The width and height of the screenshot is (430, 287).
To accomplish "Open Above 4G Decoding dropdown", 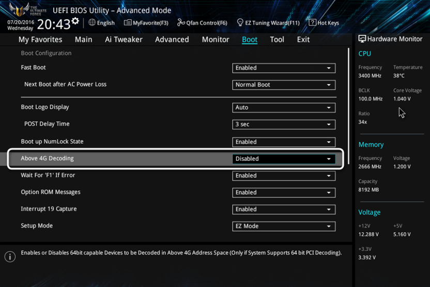I will tap(284, 159).
